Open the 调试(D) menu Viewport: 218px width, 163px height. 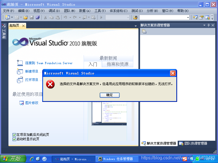pyautogui.click(x=54, y=11)
